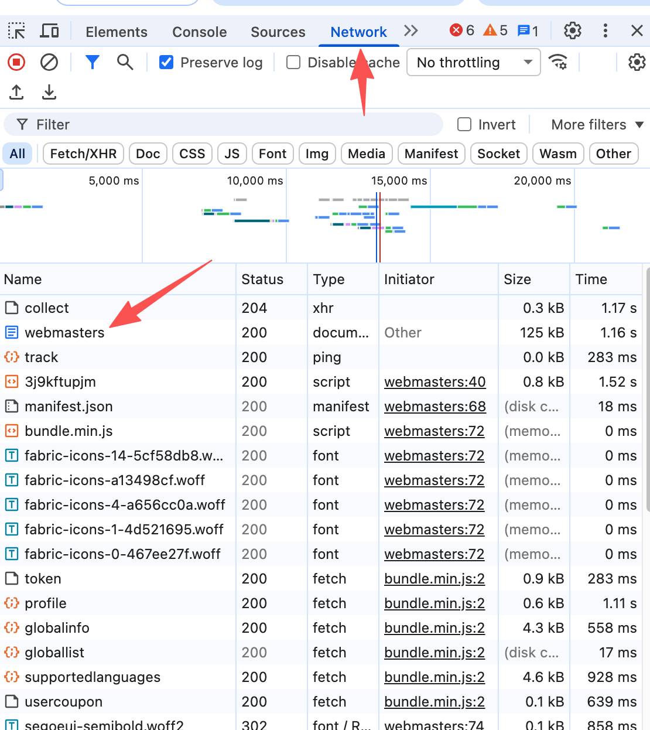Expand the More filters menu

coord(597,125)
